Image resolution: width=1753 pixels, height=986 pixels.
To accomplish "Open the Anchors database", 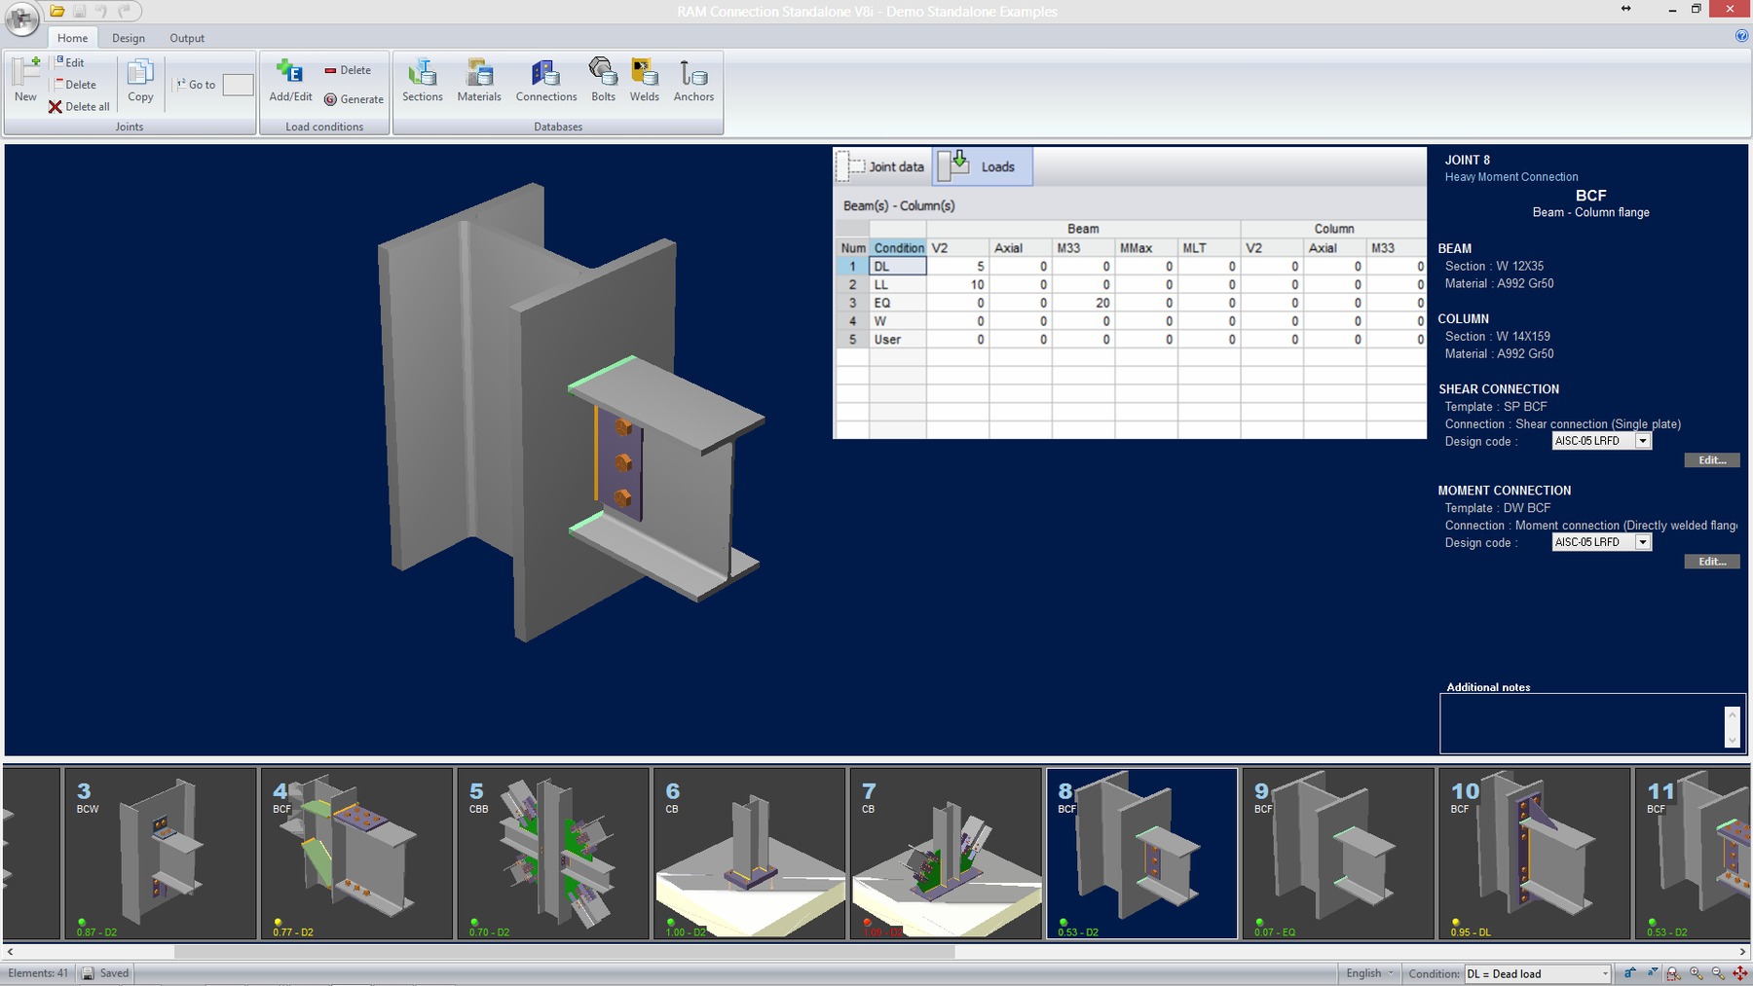I will [693, 80].
